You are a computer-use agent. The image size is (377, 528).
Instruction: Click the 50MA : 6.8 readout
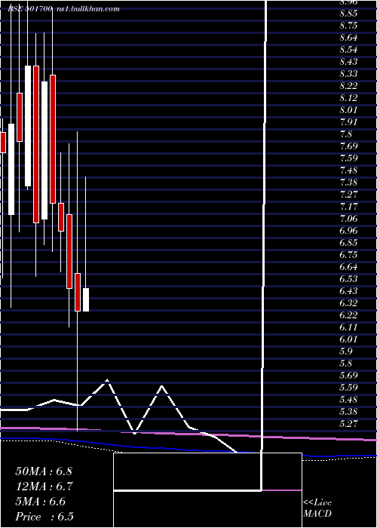(44, 471)
